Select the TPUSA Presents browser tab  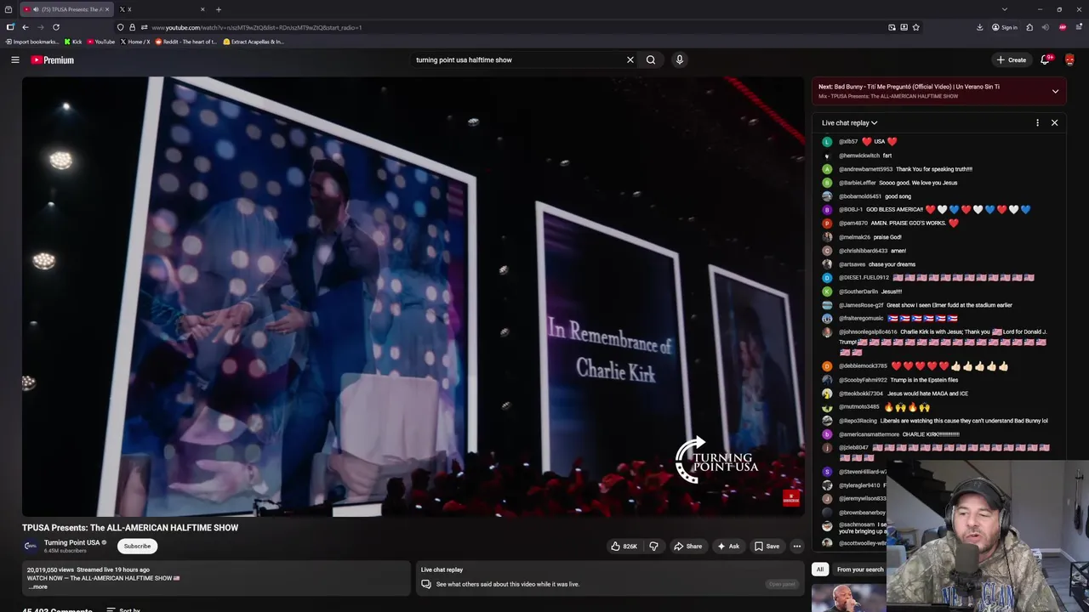66,9
